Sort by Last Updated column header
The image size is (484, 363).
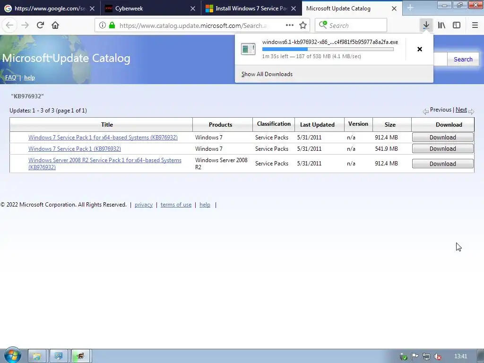click(317, 125)
